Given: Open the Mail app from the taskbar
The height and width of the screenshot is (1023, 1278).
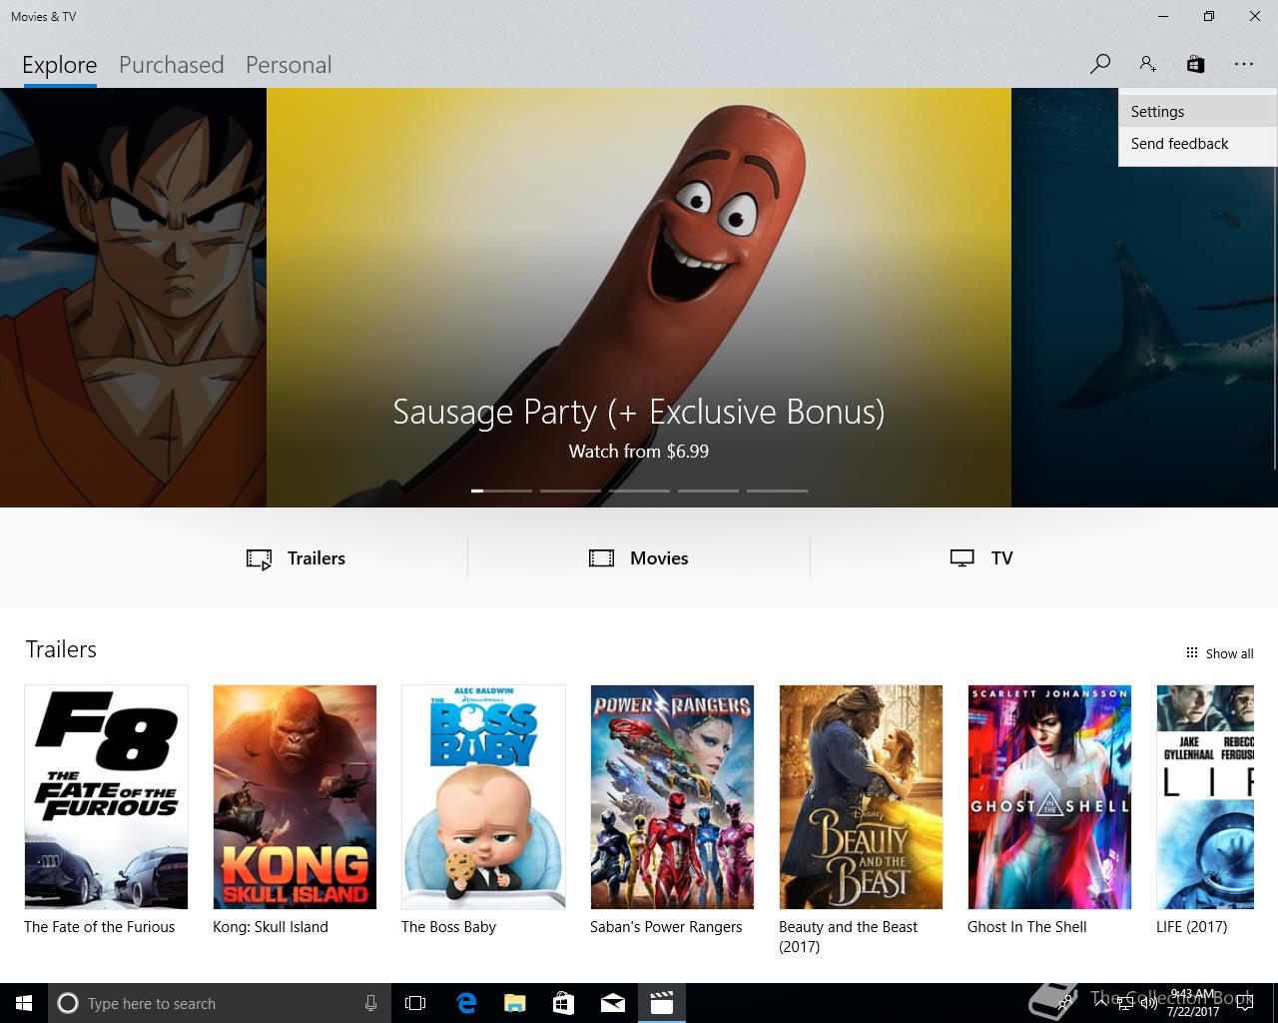Looking at the screenshot, I should [x=613, y=1003].
